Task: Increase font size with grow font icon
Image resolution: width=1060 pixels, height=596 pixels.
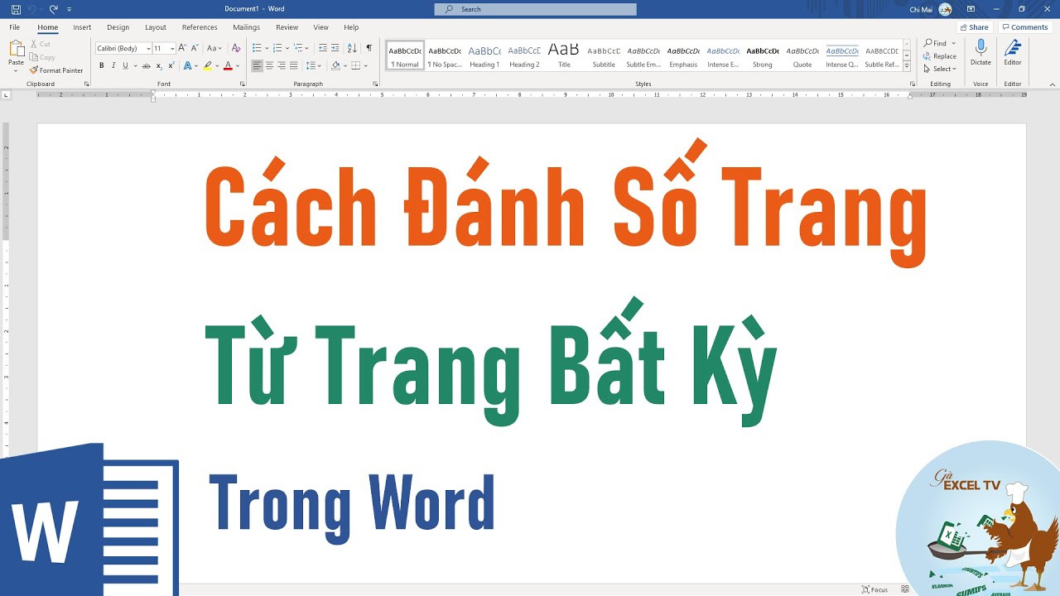Action: pos(182,49)
